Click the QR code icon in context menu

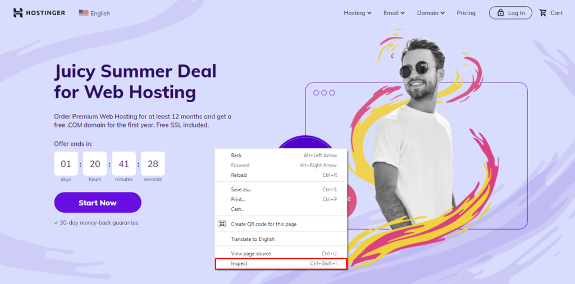pos(222,224)
